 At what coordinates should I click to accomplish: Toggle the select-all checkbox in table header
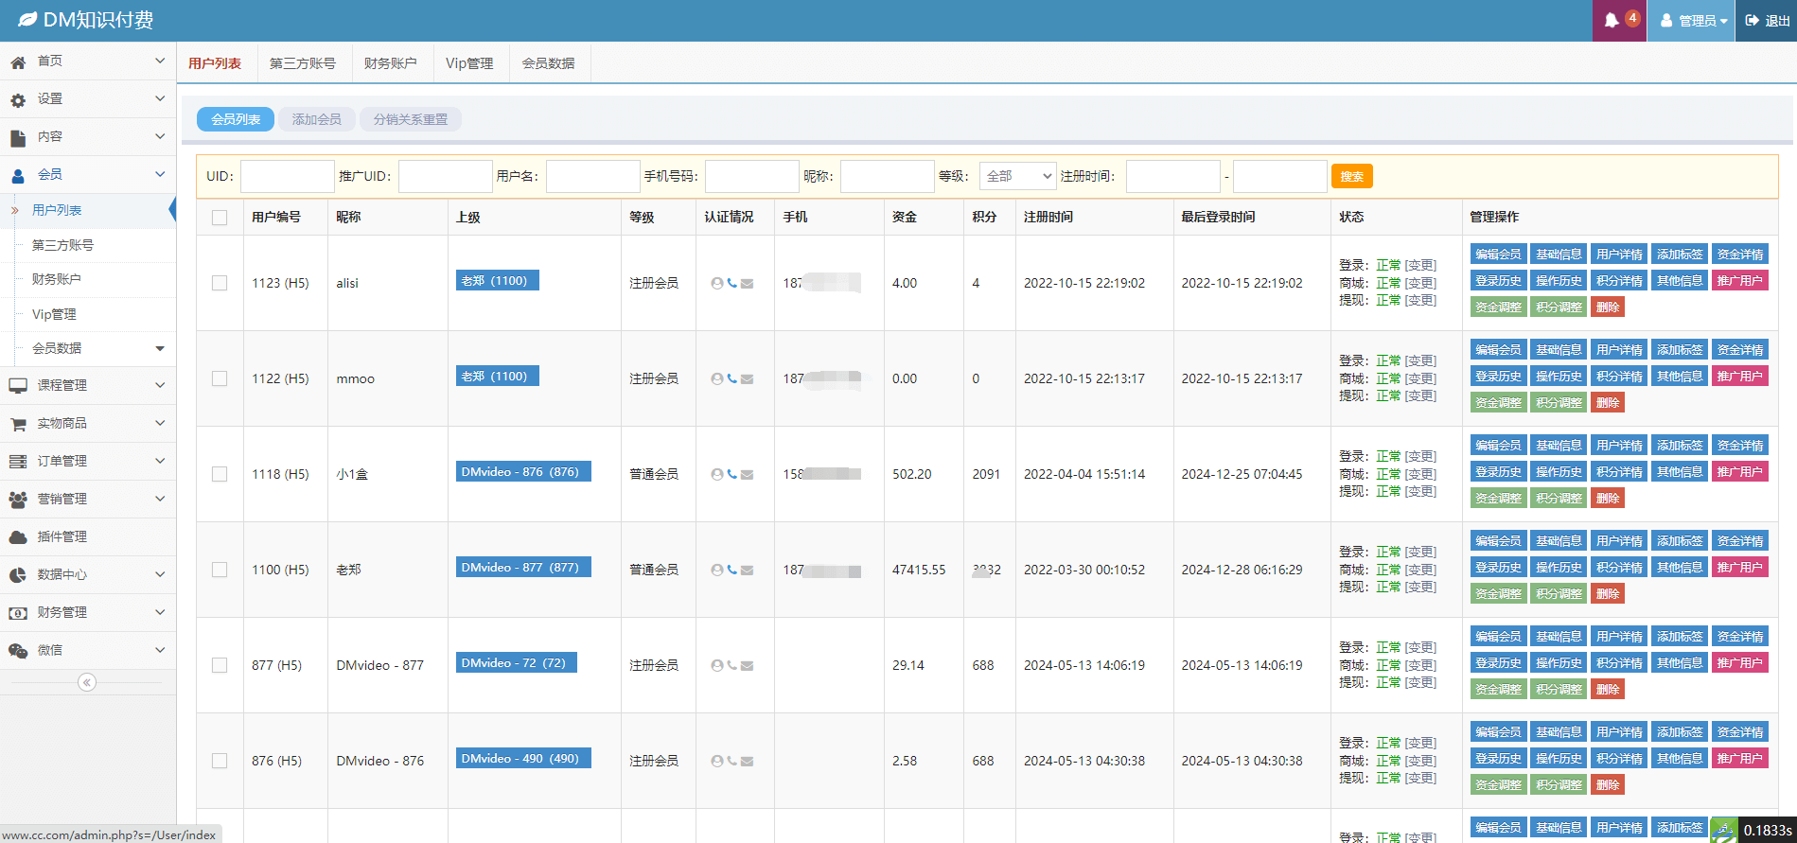220,218
